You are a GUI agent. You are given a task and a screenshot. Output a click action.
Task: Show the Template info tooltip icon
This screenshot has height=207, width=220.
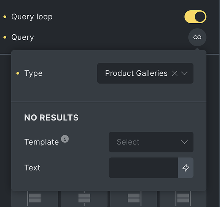click(65, 139)
